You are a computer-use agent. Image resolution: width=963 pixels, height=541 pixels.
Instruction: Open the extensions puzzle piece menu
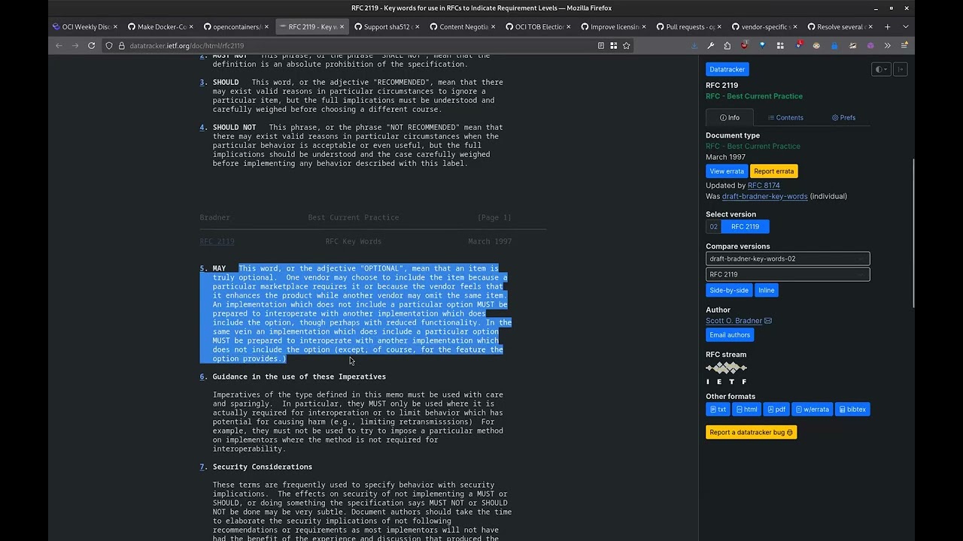[x=728, y=46]
